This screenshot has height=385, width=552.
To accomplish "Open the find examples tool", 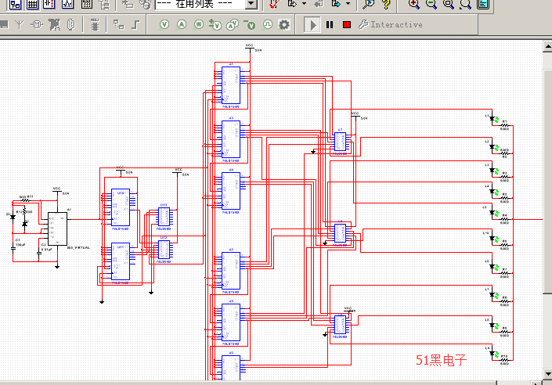I will click(x=369, y=4).
